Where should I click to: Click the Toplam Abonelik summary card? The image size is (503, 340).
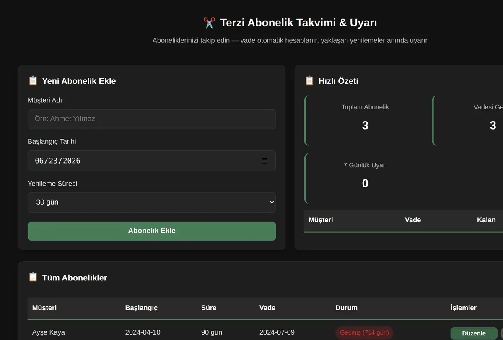[x=365, y=121]
